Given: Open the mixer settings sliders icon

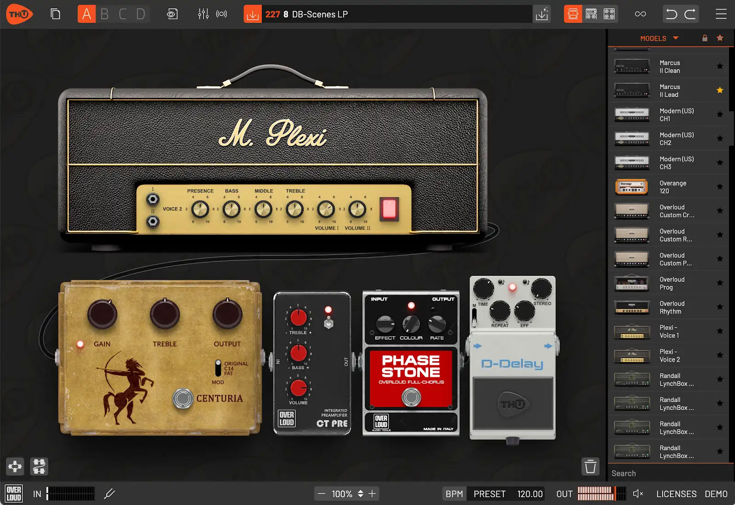Looking at the screenshot, I should 203,14.
